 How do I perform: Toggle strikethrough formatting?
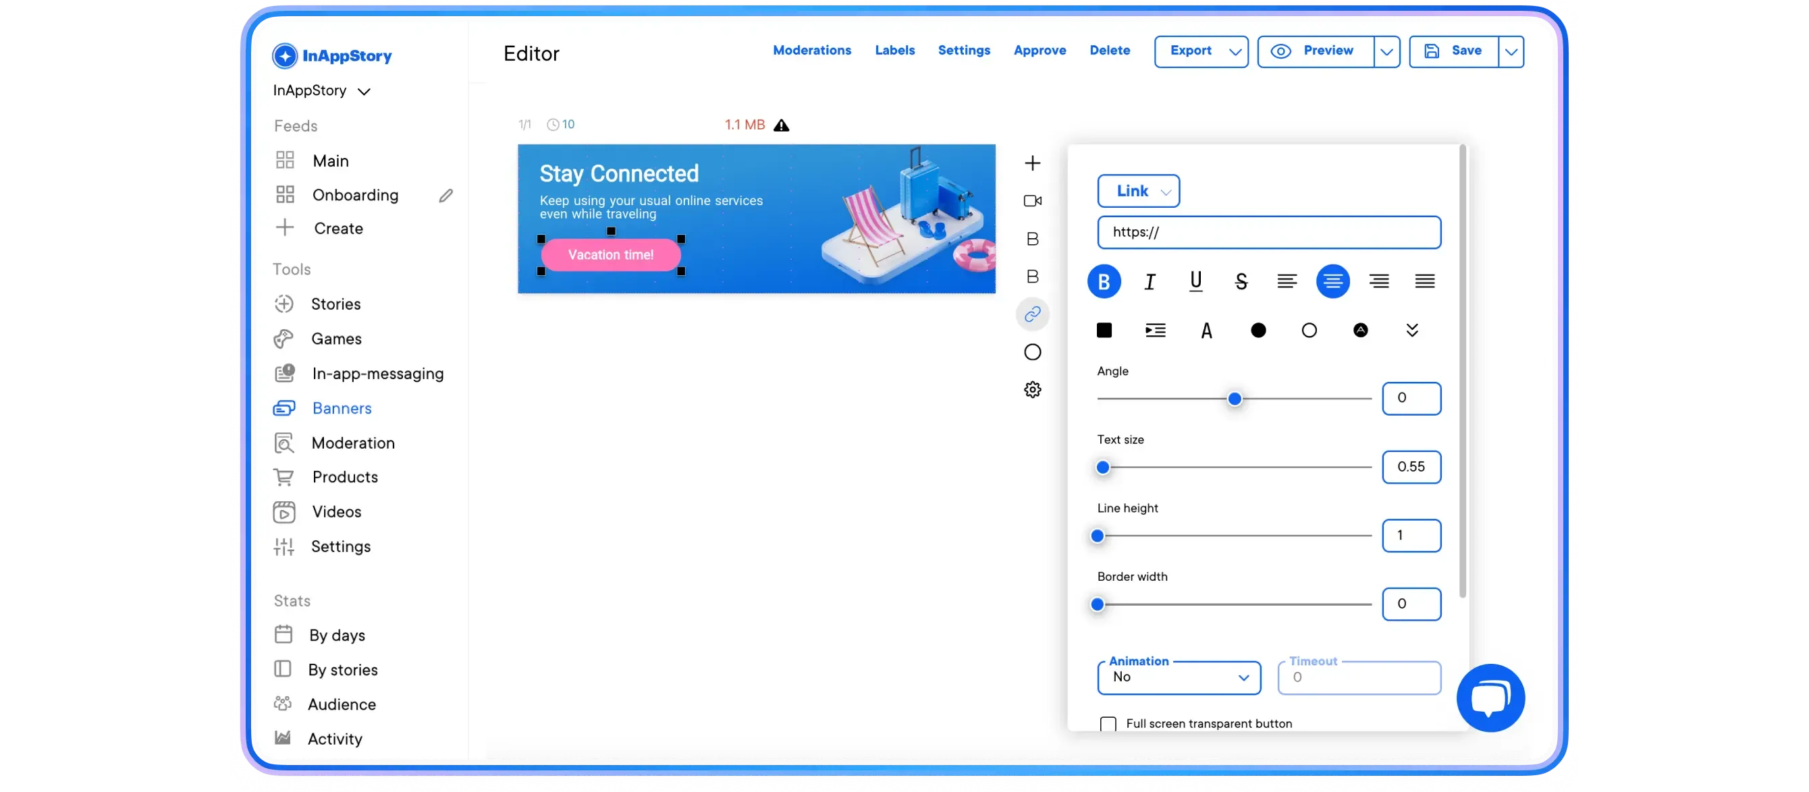coord(1241,281)
